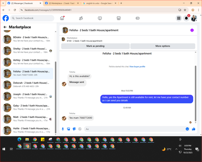202x162 pixels.
Task: Open Gaby conversation in list
Action: pos(27,108)
